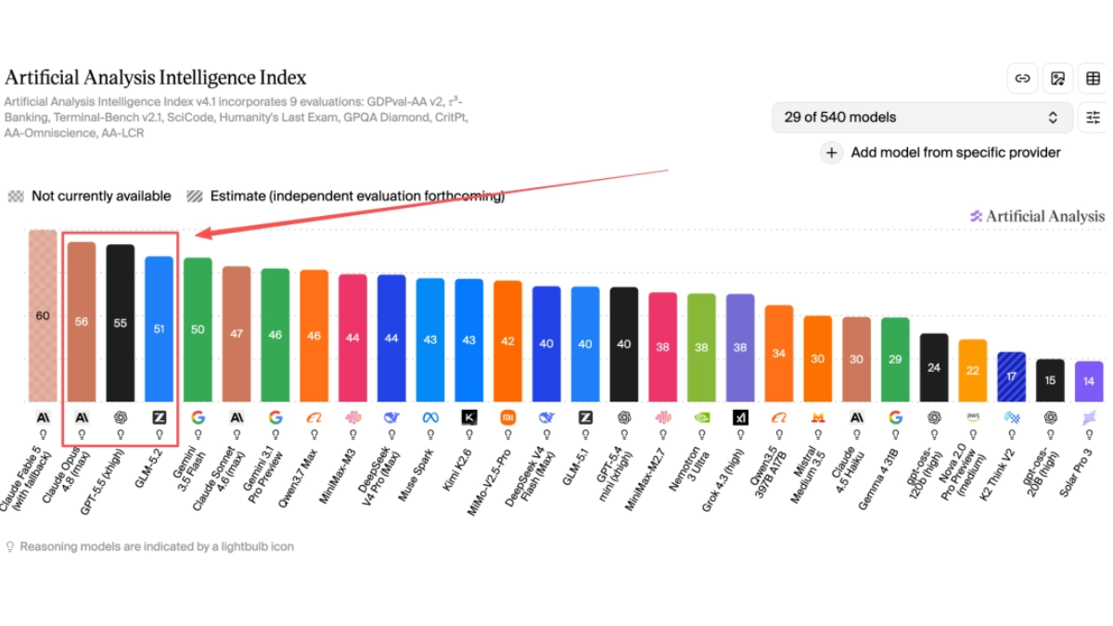The image size is (1113, 626).
Task: Click the NVIDIA logo under Nemotron 3 Ultra
Action: click(x=701, y=417)
